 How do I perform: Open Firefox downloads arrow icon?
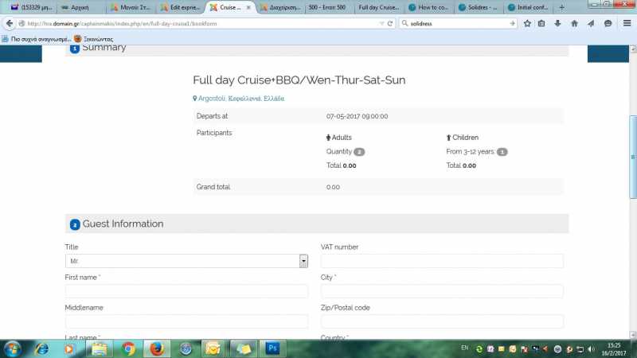[x=558, y=23]
